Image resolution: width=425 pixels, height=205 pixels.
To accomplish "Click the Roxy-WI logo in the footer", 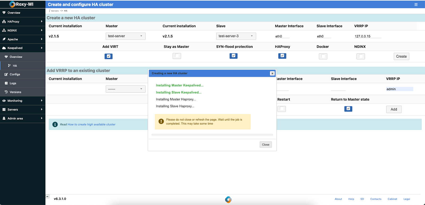I will pos(228,199).
